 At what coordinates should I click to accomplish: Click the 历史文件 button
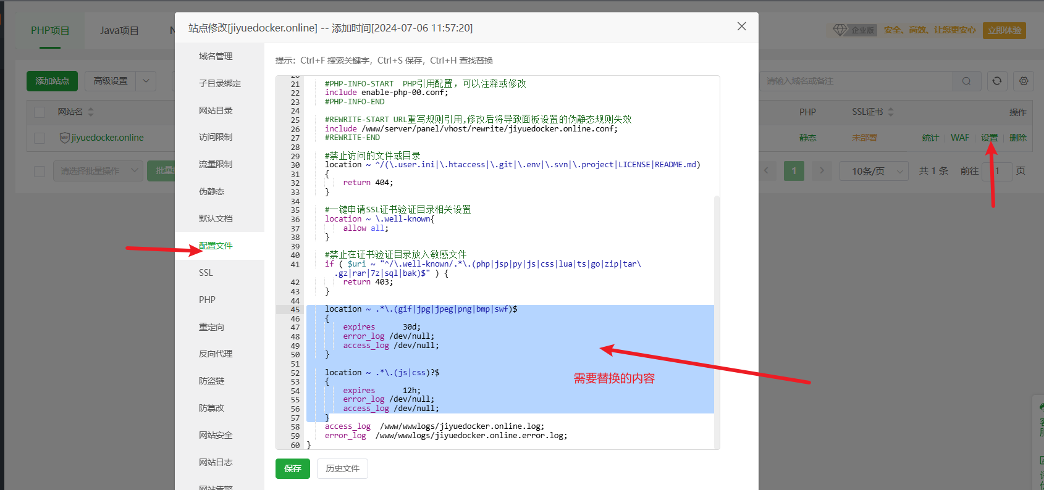[x=342, y=468]
